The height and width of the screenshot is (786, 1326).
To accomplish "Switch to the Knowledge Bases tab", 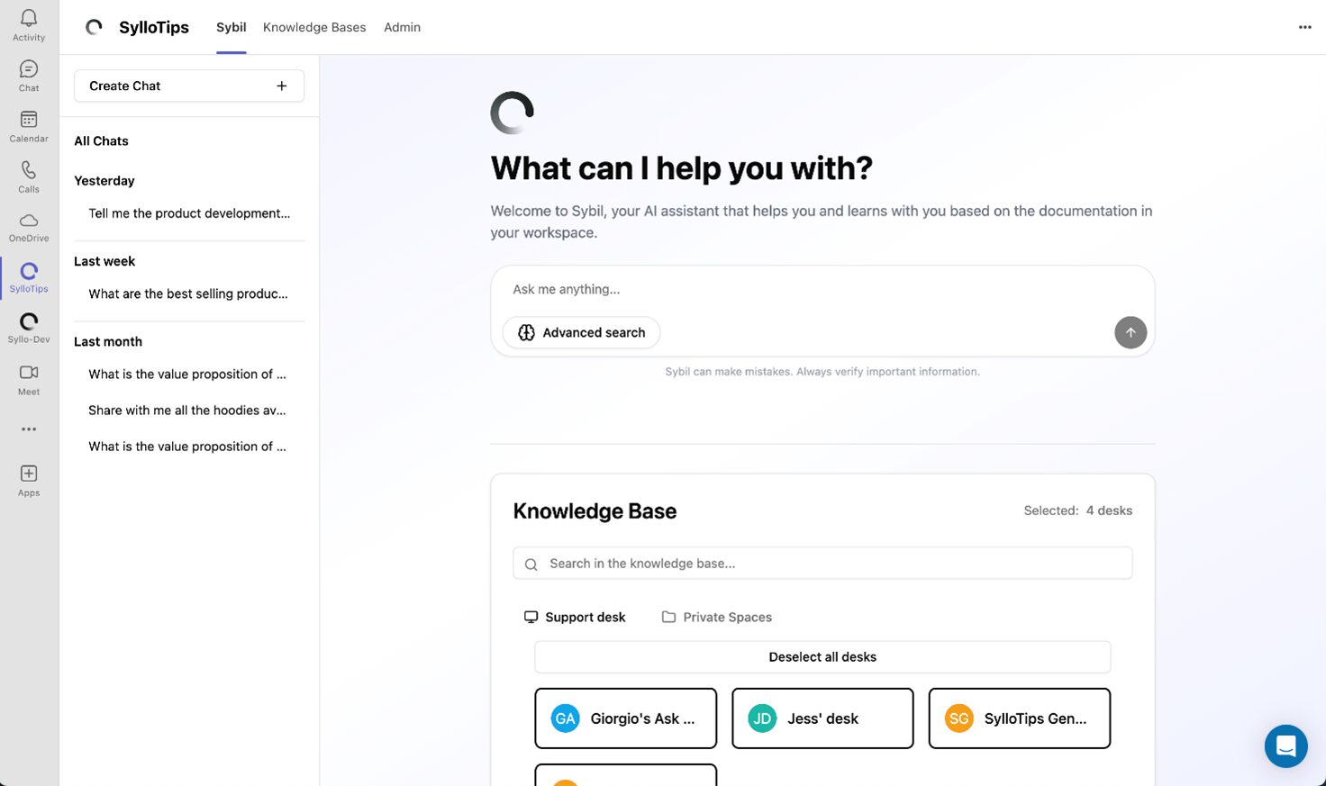I will [314, 27].
